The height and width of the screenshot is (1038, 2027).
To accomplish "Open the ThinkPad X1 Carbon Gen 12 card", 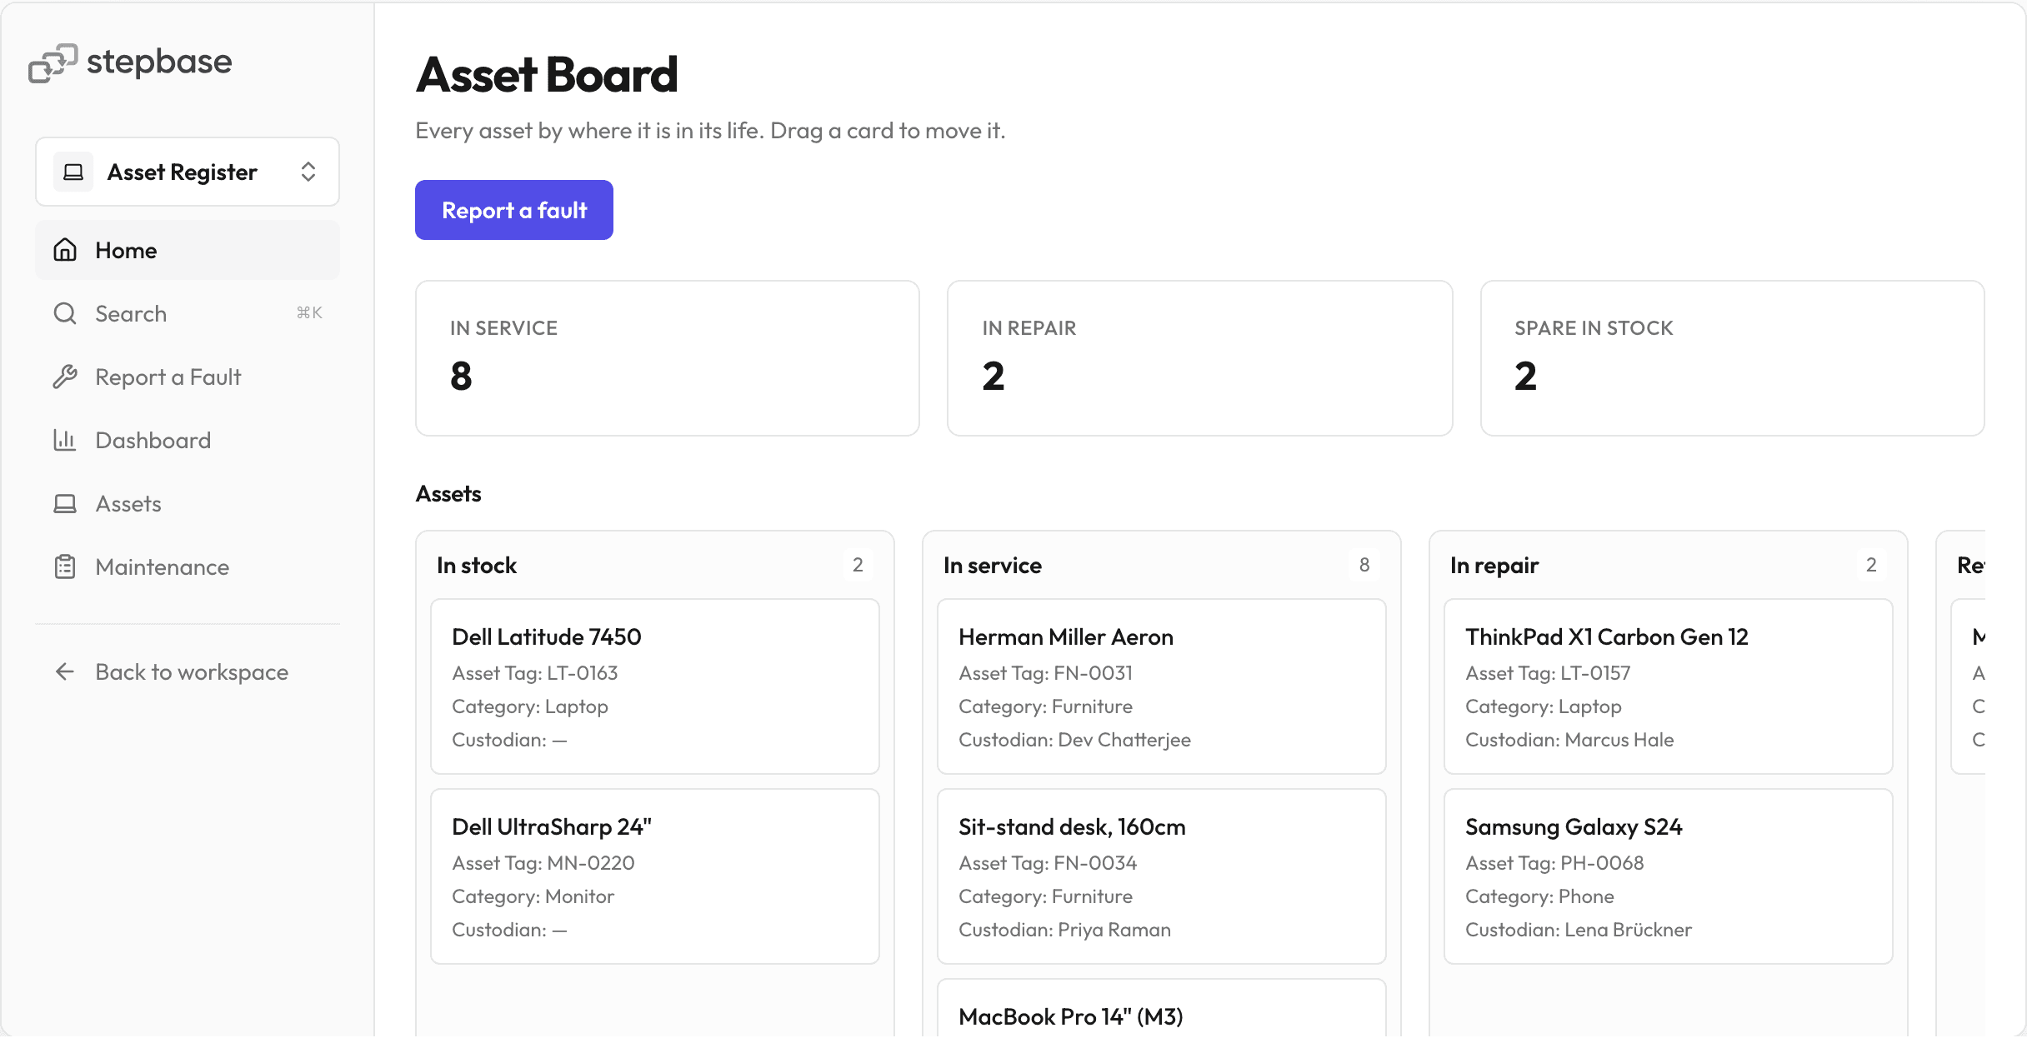I will 1669,686.
